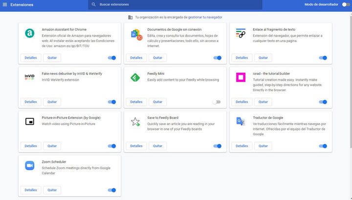Click the 'Amazon Assistant for Chrome' title
The width and height of the screenshot is (352, 200).
click(x=64, y=29)
